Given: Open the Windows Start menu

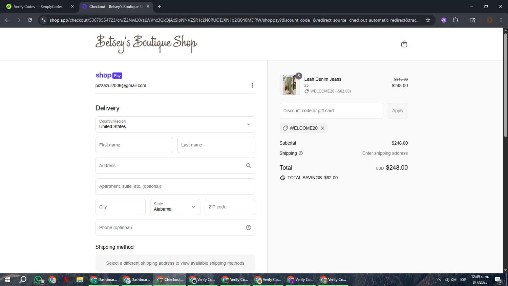Looking at the screenshot, I should pos(7,280).
